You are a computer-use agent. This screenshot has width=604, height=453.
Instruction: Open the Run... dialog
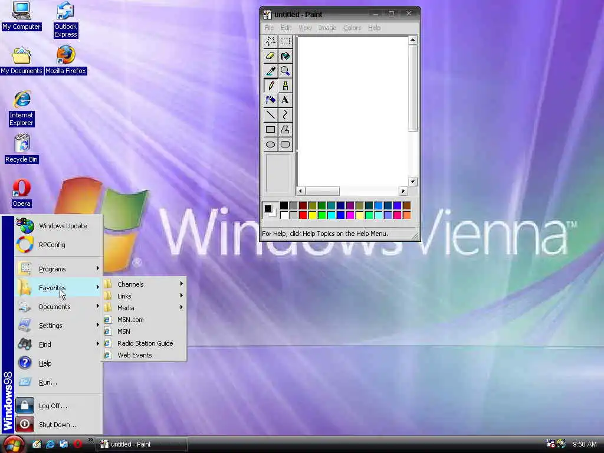click(58, 382)
